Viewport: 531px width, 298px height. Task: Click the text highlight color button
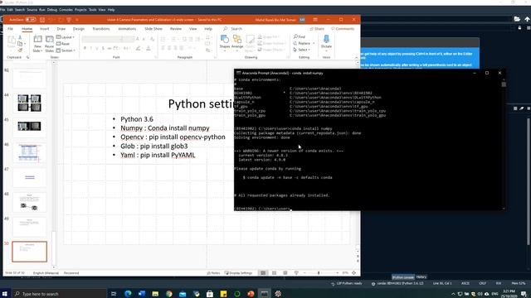click(x=139, y=48)
